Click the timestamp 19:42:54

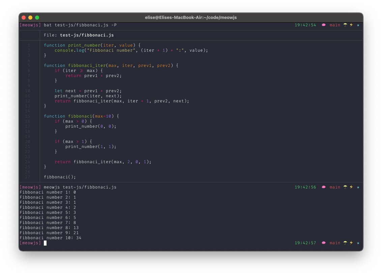click(305, 25)
